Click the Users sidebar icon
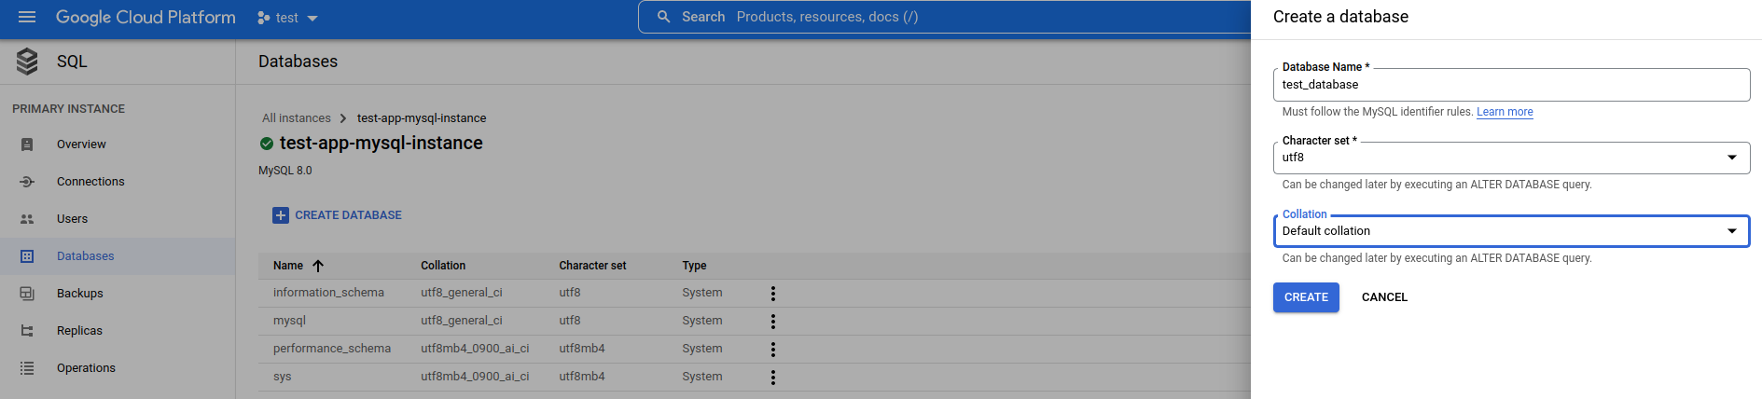The image size is (1762, 399). tap(27, 219)
